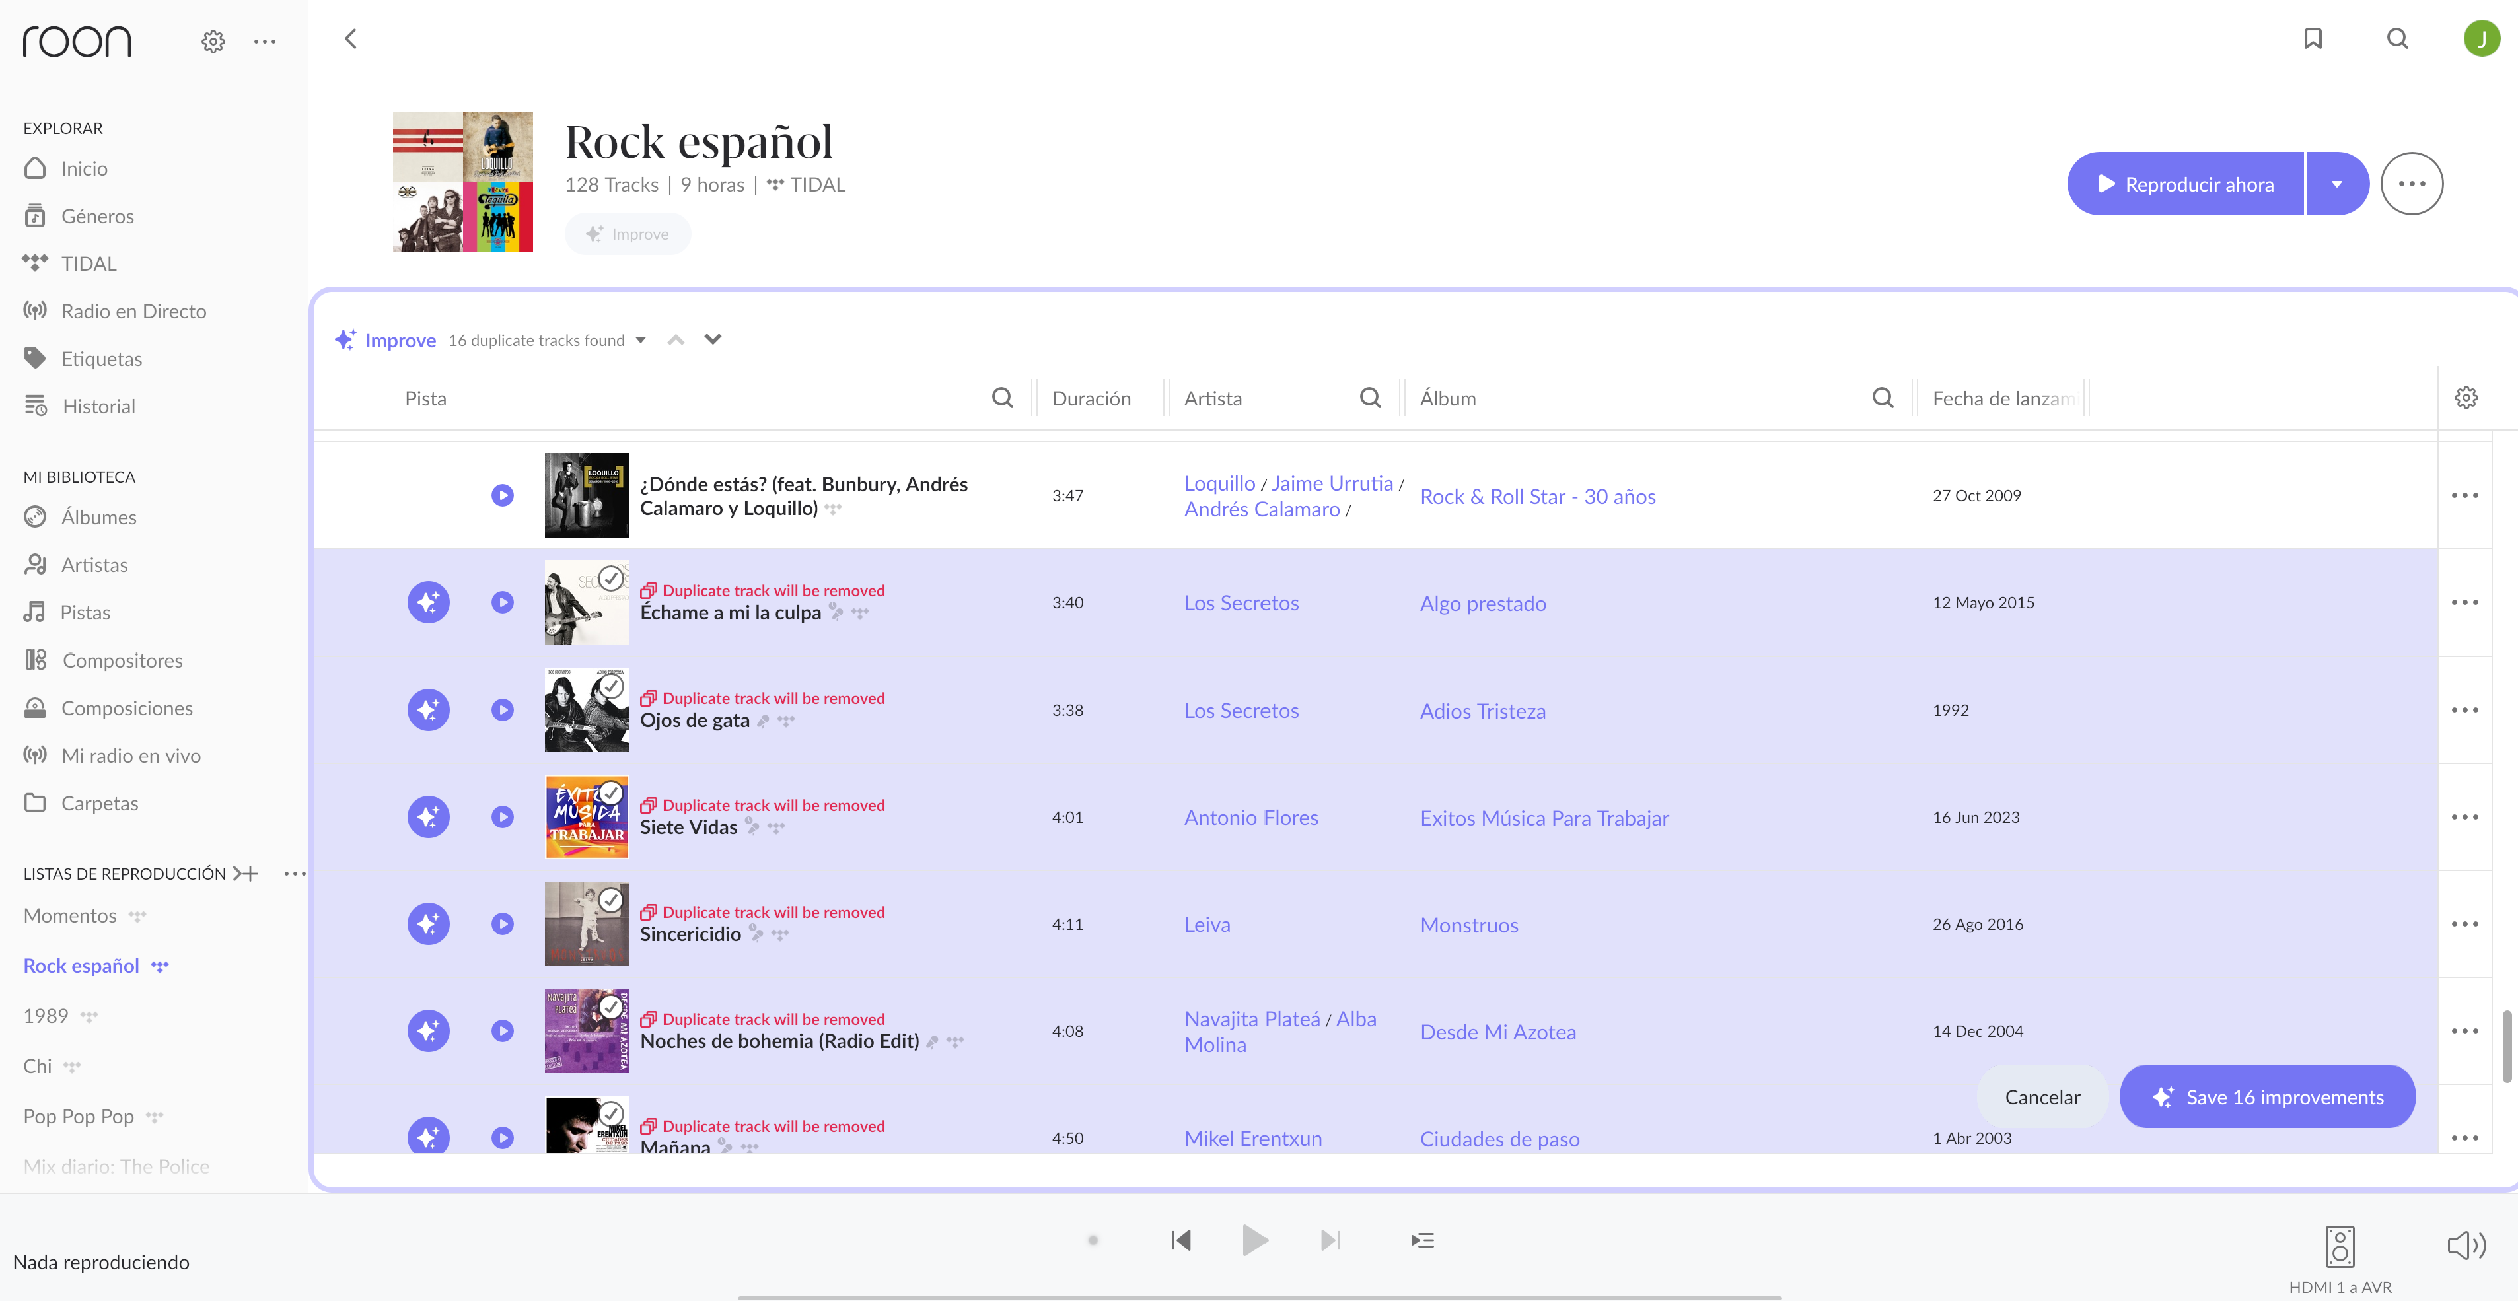The width and height of the screenshot is (2518, 1301).
Task: Open artist link Leiva
Action: click(1207, 925)
